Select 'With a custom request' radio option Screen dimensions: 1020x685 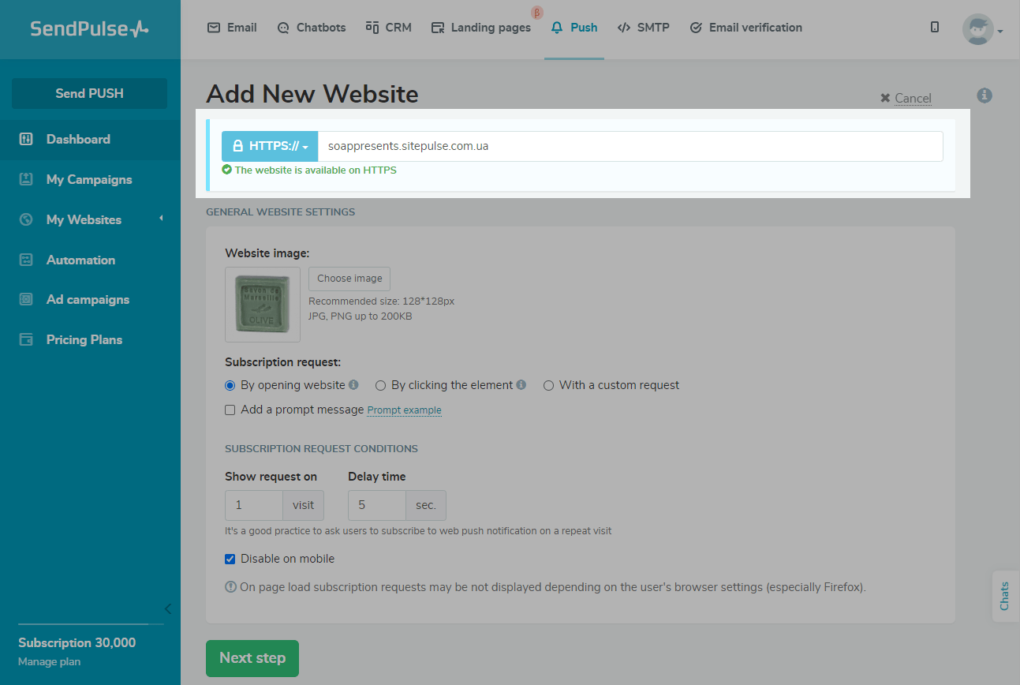point(549,386)
